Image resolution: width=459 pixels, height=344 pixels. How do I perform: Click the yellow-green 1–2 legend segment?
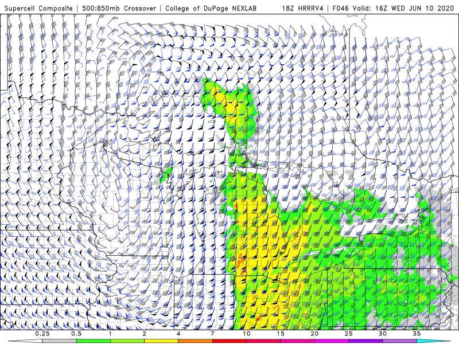point(127,341)
